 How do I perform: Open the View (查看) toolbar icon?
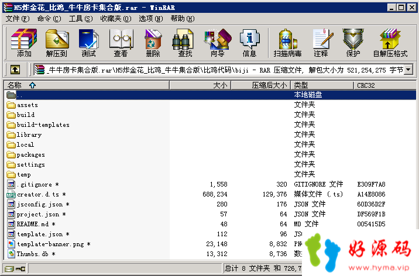pyautogui.click(x=121, y=43)
